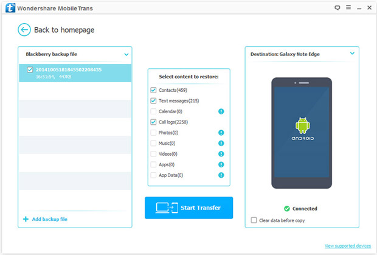
Task: Toggle the Apps(0) checkbox
Action: [153, 164]
